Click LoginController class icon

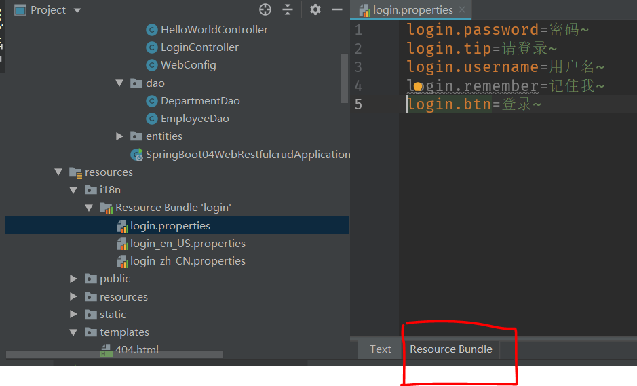(151, 47)
